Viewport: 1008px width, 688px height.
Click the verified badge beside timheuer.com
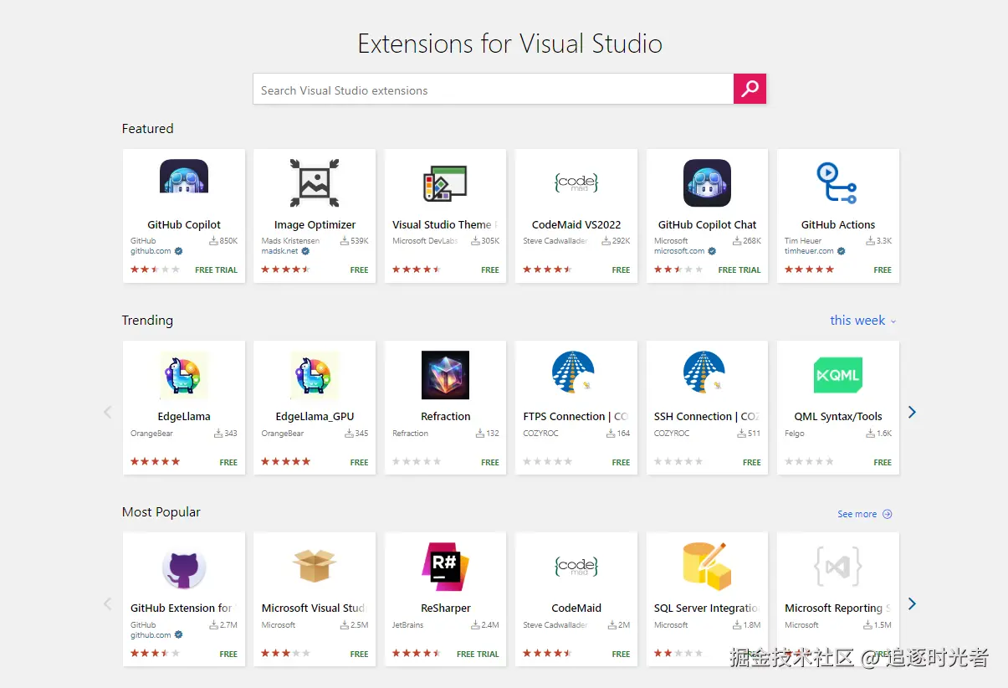(841, 251)
